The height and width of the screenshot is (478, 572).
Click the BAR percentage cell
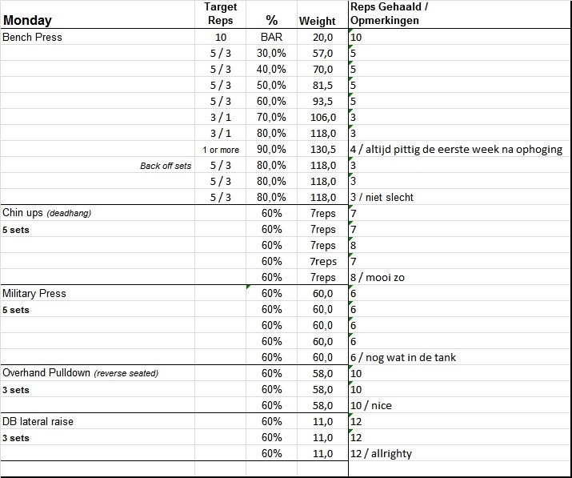point(271,37)
